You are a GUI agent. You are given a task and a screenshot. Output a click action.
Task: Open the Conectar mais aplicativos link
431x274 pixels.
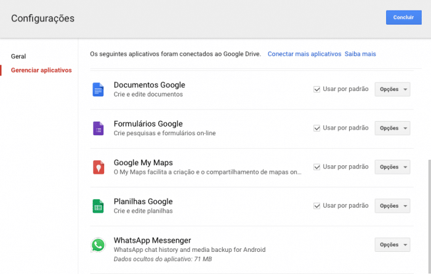[304, 54]
